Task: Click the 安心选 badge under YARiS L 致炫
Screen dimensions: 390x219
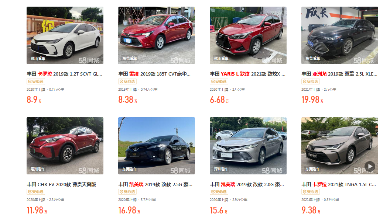Action: 219,81
